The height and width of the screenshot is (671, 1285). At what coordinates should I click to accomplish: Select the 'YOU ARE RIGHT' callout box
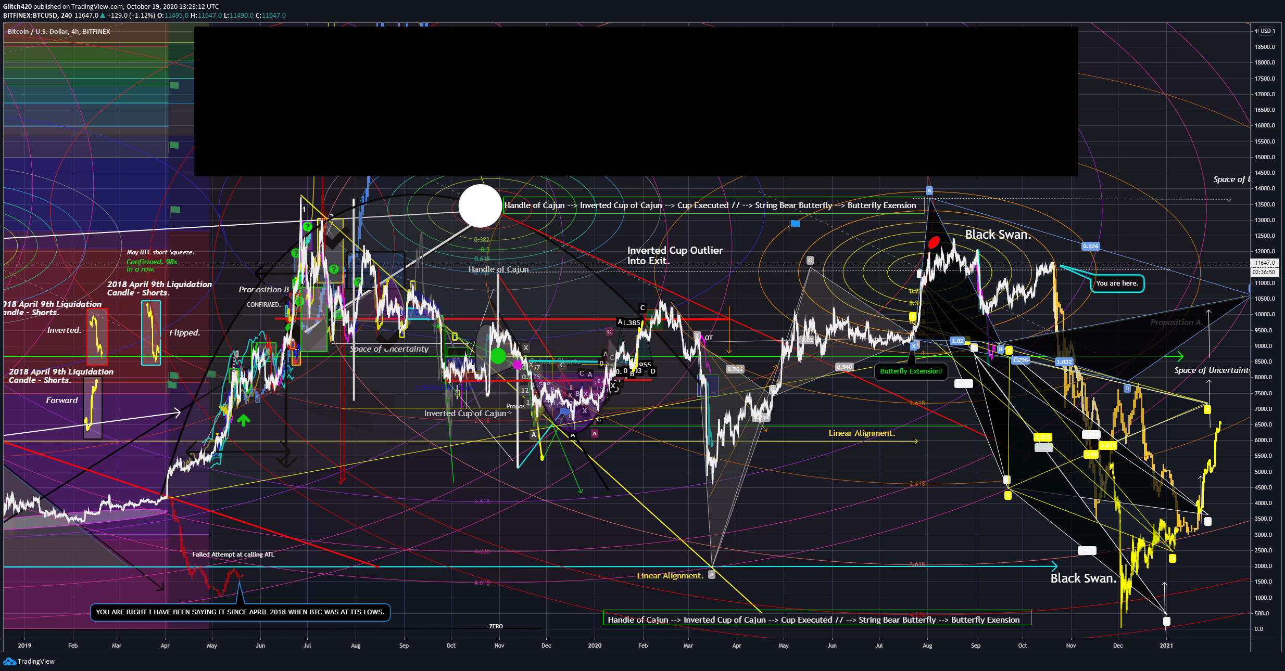(x=240, y=612)
